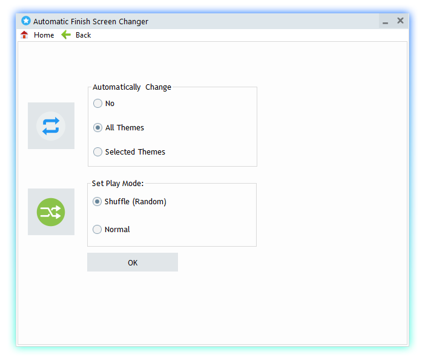
Task: Click the blue star app icon in title bar
Action: click(25, 21)
